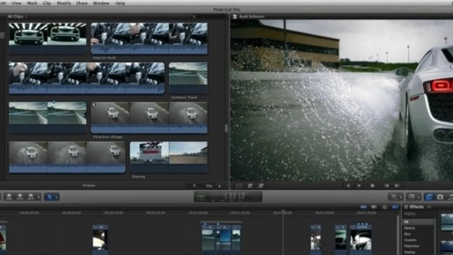
Task: Toggle timeline snapping
Action: tap(395, 207)
